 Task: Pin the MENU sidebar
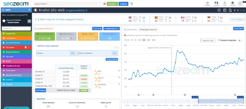click(29, 10)
